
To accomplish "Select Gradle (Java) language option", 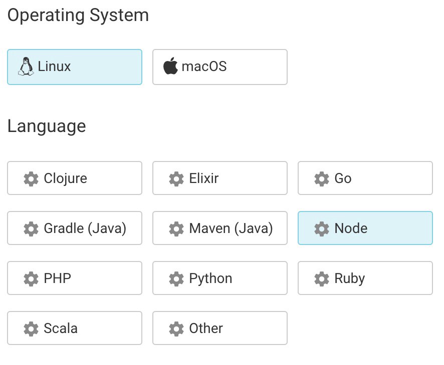I will pos(75,228).
